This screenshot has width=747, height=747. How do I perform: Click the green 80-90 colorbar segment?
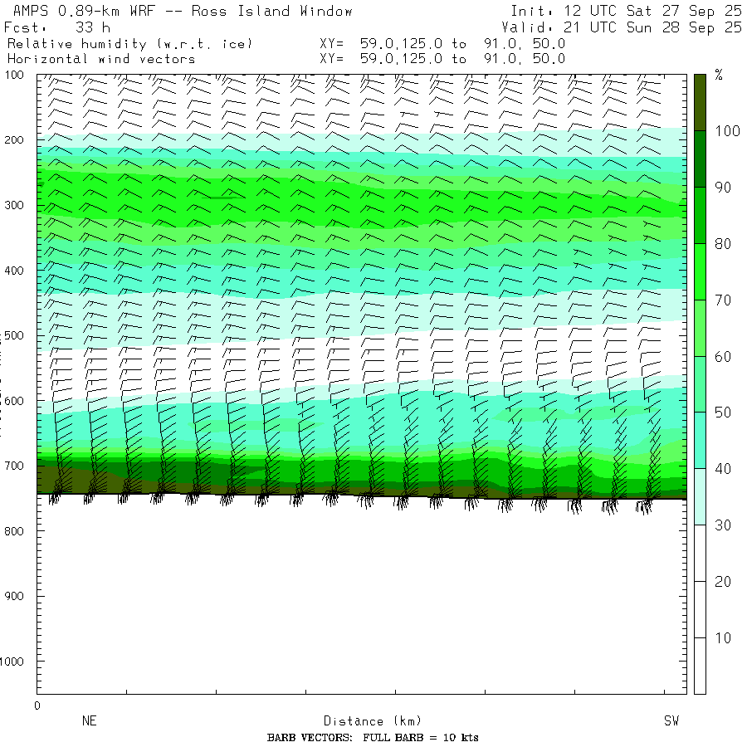pyautogui.click(x=700, y=215)
